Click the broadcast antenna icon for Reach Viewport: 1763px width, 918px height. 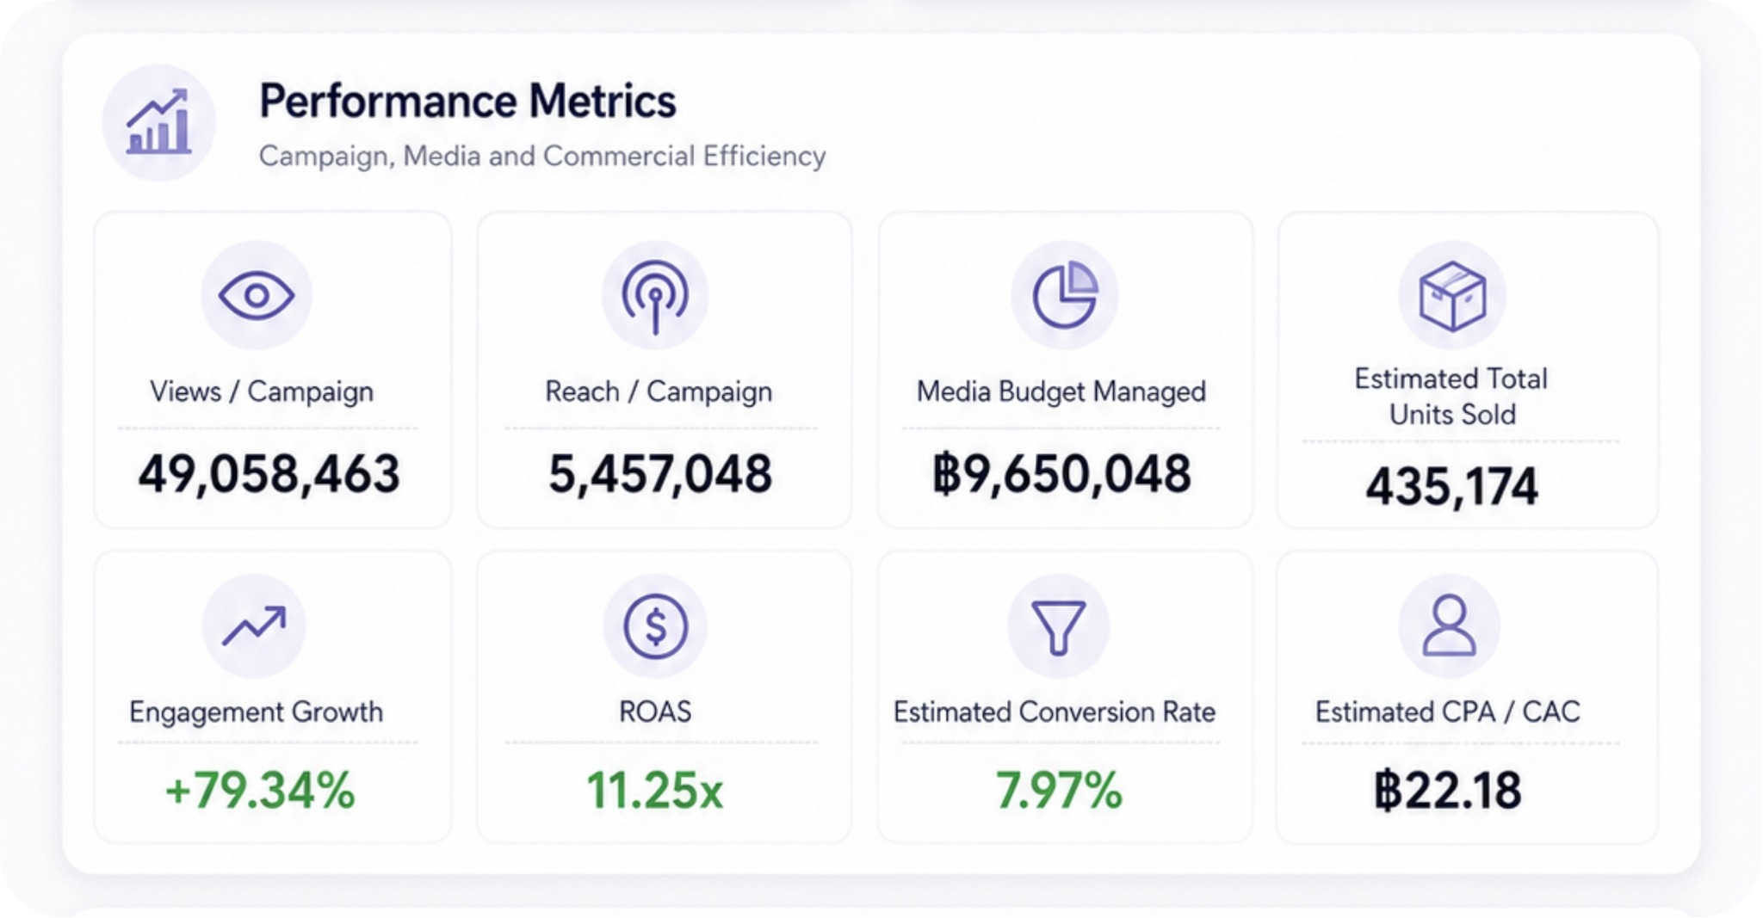click(656, 296)
